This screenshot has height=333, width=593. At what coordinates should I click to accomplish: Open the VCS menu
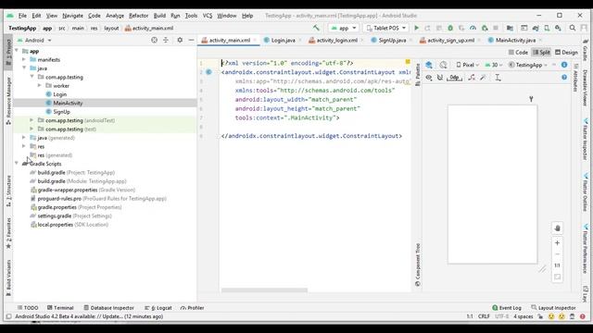[x=208, y=16]
